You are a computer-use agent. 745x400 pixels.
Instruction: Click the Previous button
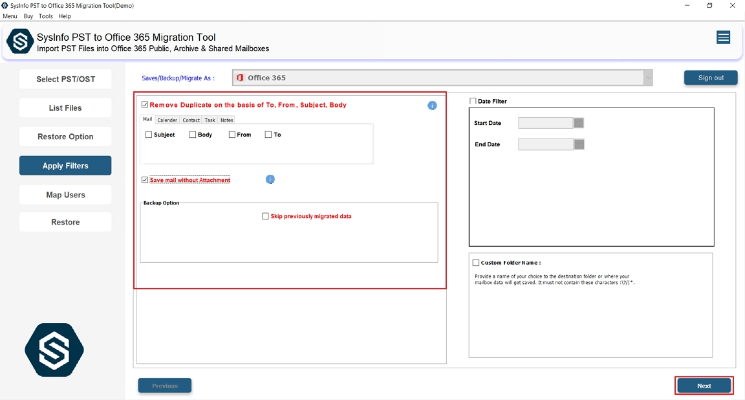click(x=165, y=386)
